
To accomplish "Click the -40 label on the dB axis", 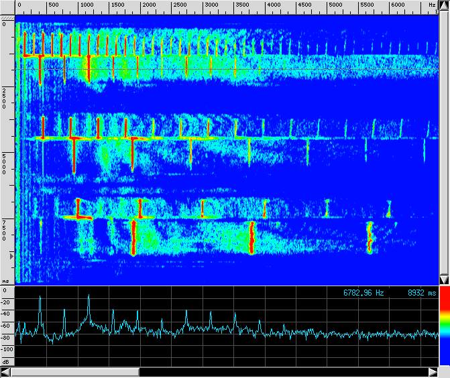I will (7, 313).
